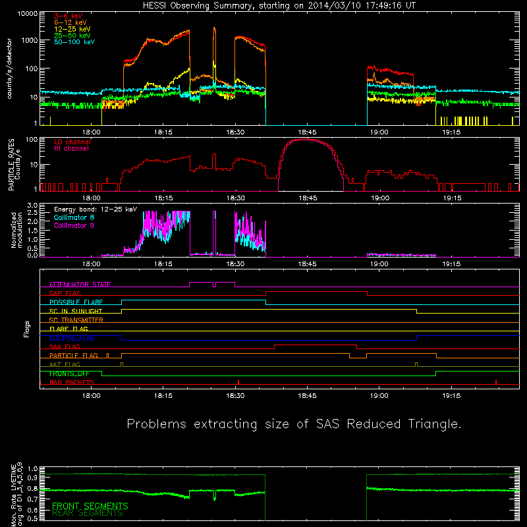Click the 18:15 tick label under particle rates plot
Screen dimensions: 527x527
coord(163,198)
